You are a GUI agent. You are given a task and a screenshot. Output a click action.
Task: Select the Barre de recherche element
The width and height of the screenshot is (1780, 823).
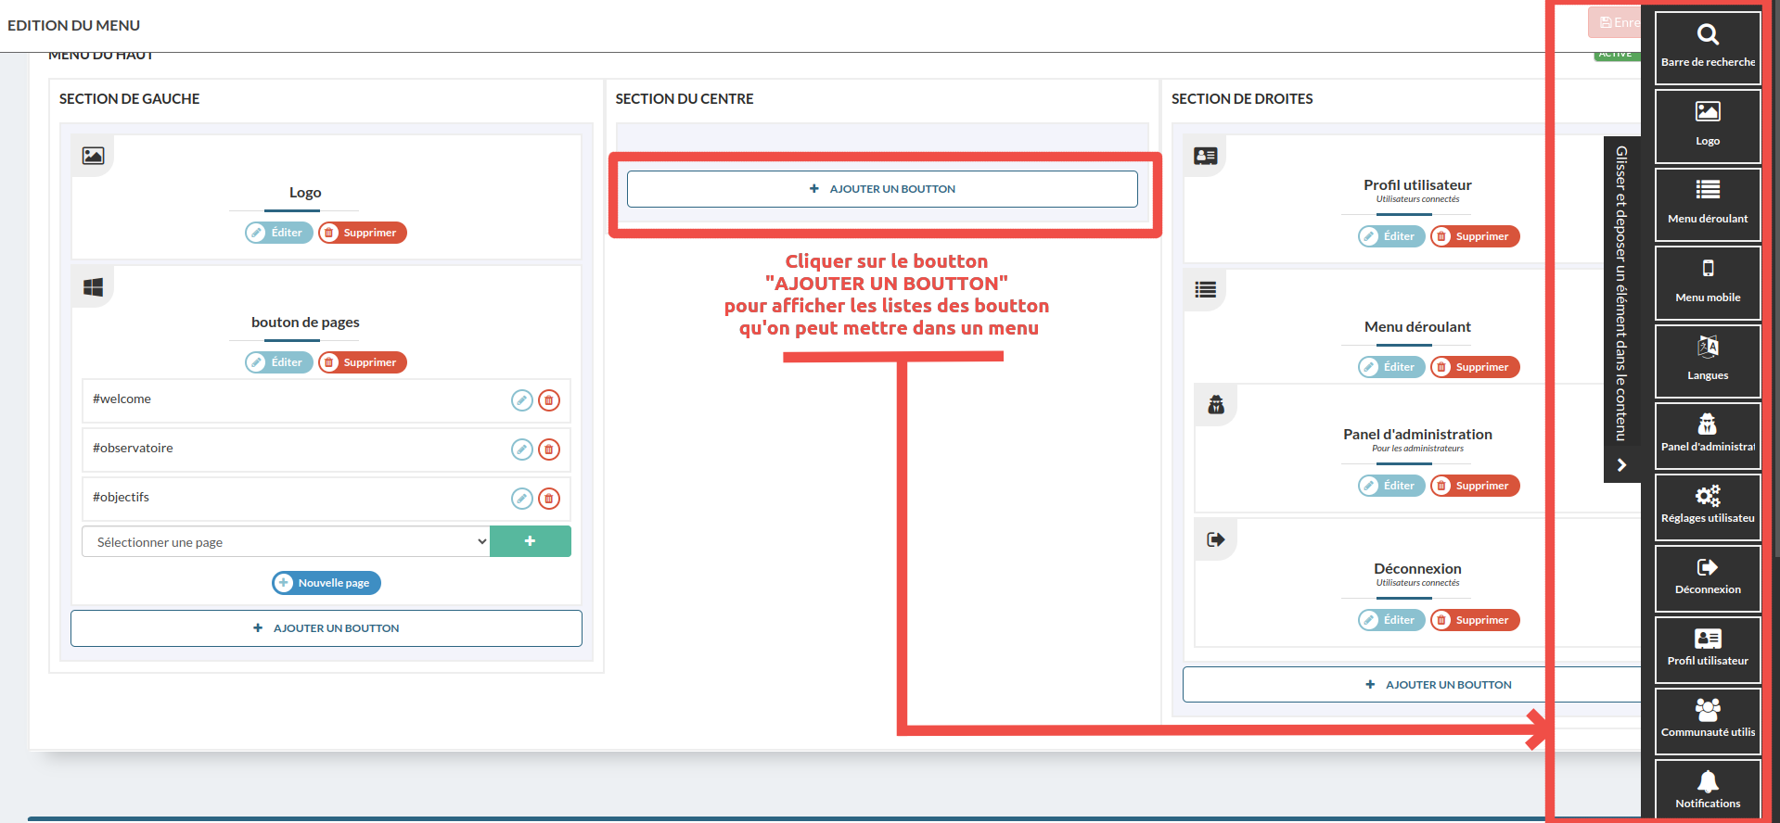1707,46
